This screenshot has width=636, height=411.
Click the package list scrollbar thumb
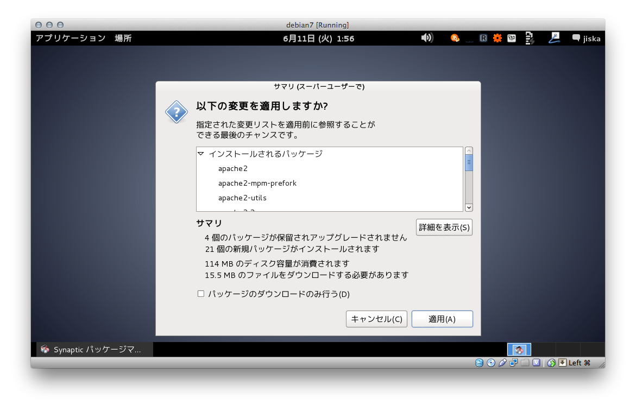click(469, 162)
